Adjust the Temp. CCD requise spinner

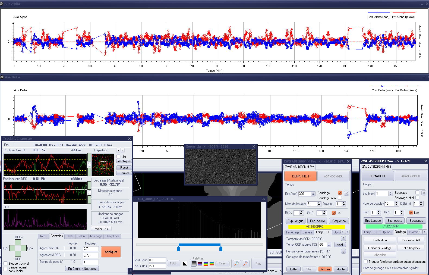click(x=329, y=245)
